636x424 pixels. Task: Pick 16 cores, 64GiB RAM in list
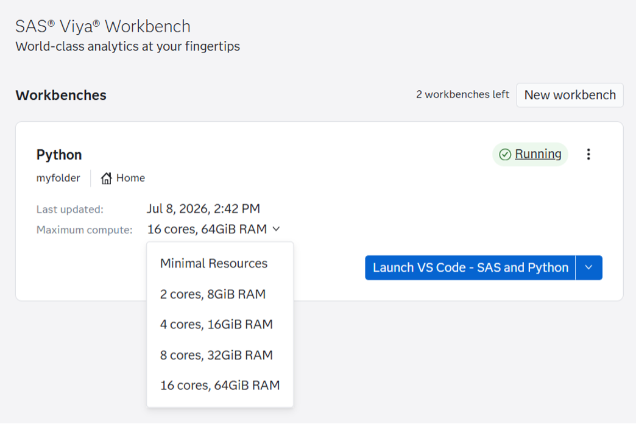coord(220,386)
